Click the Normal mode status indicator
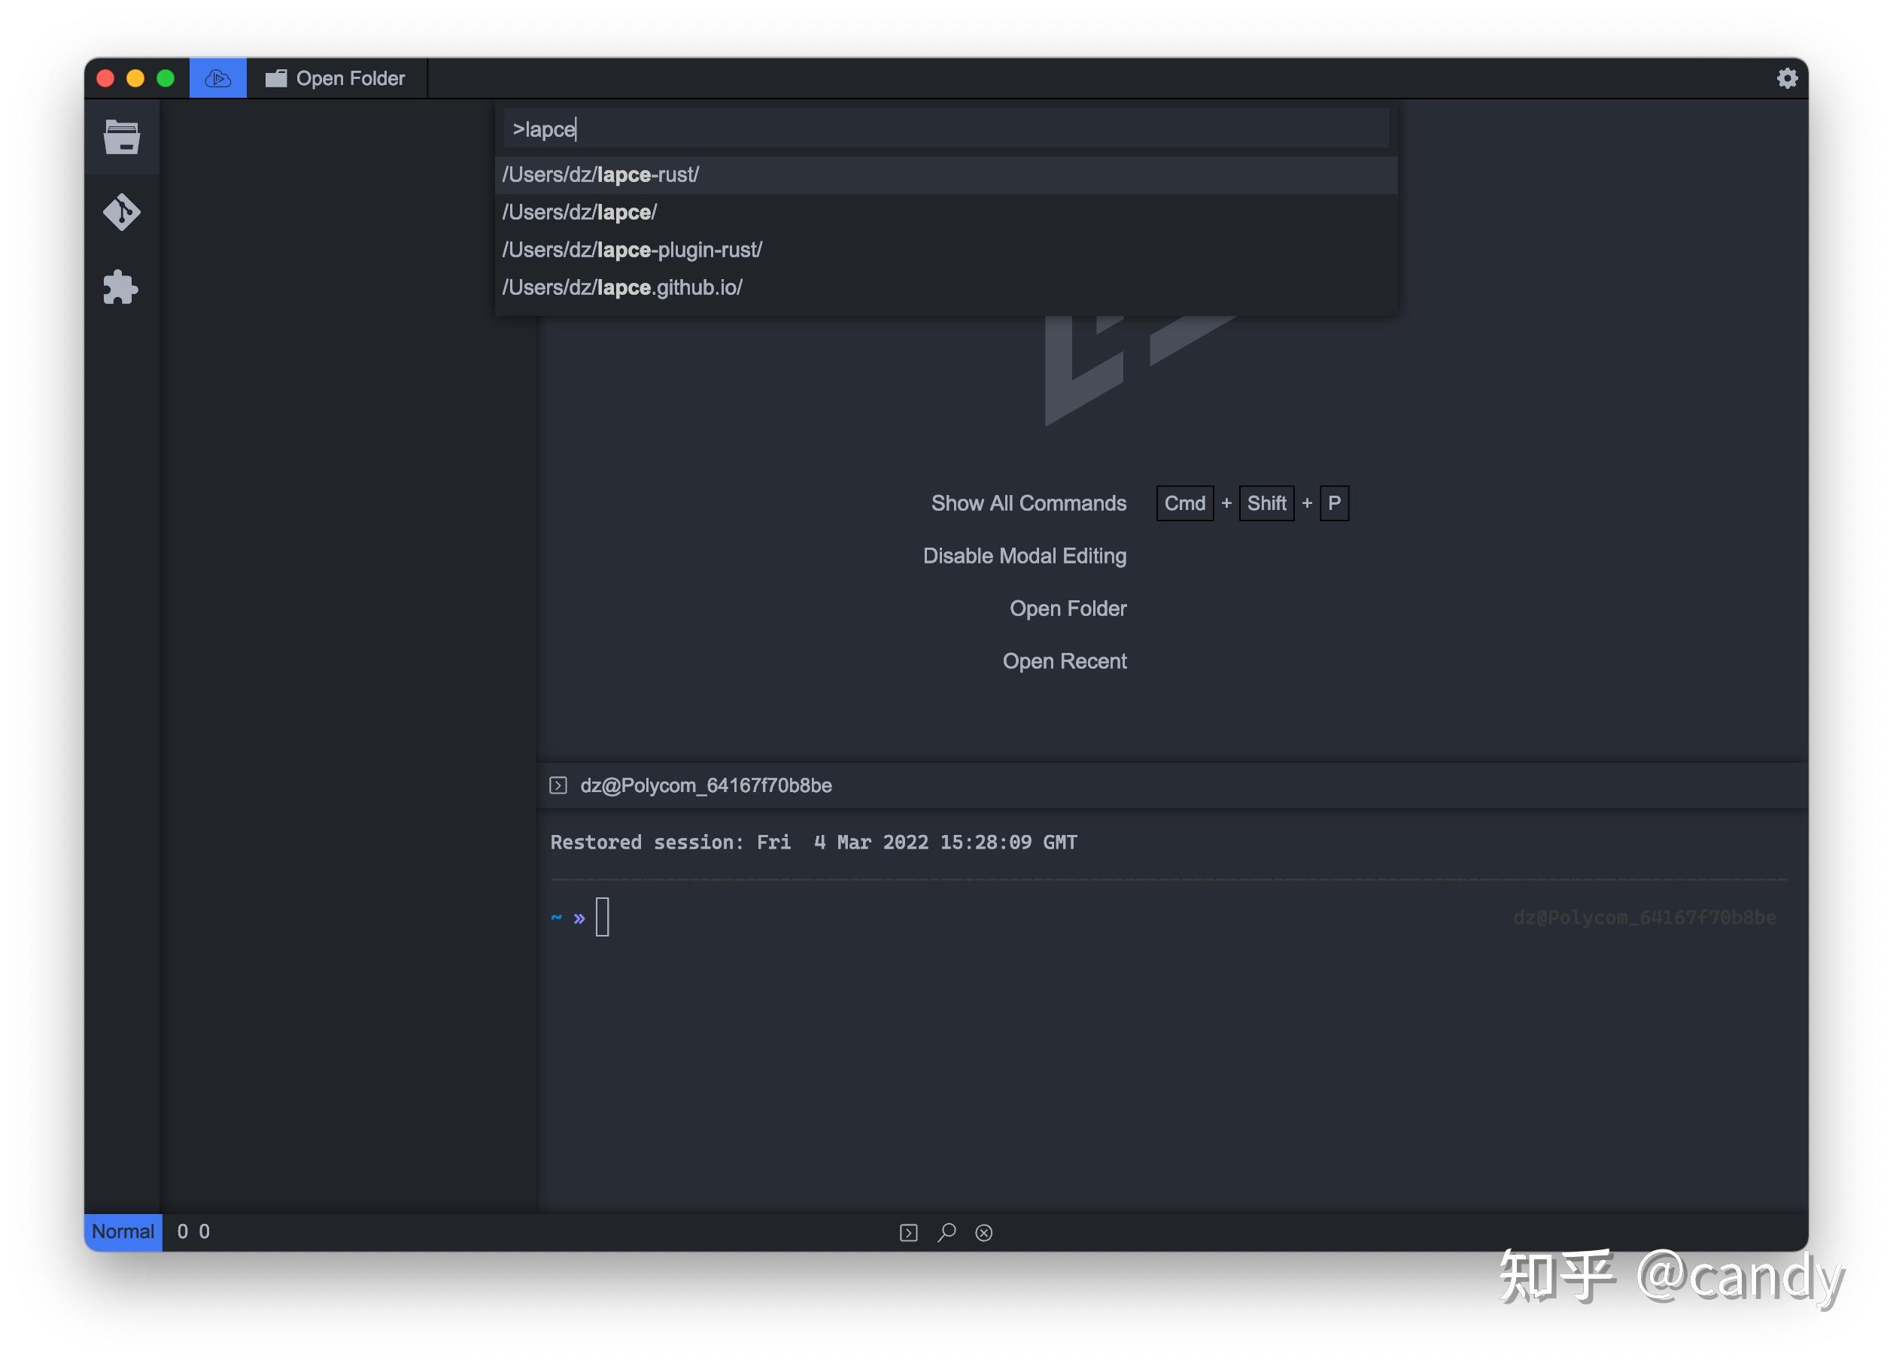Viewport: 1893px width, 1363px height. pyautogui.click(x=123, y=1232)
